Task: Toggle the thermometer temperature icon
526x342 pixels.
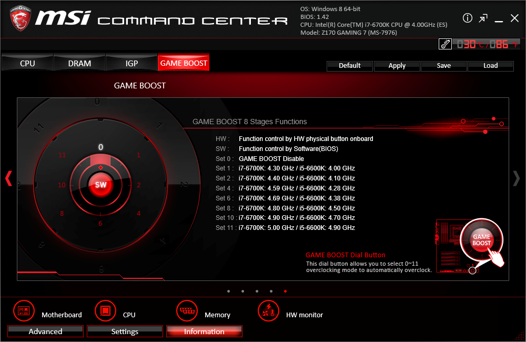Action: point(445,44)
